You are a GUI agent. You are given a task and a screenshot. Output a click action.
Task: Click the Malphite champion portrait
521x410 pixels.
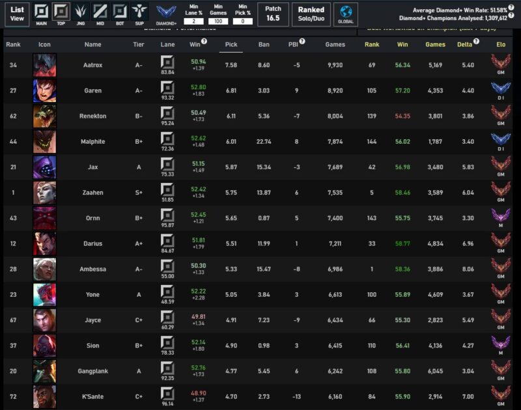[x=44, y=142]
